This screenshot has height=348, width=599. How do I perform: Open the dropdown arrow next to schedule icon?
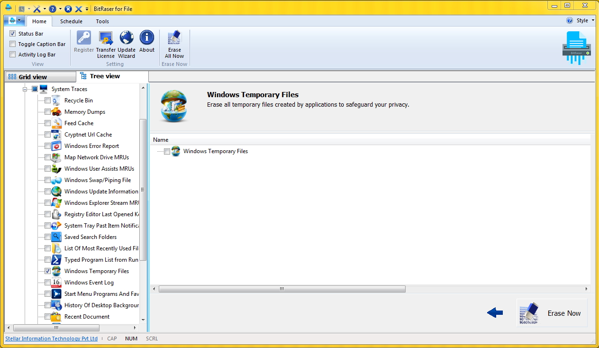click(x=29, y=9)
